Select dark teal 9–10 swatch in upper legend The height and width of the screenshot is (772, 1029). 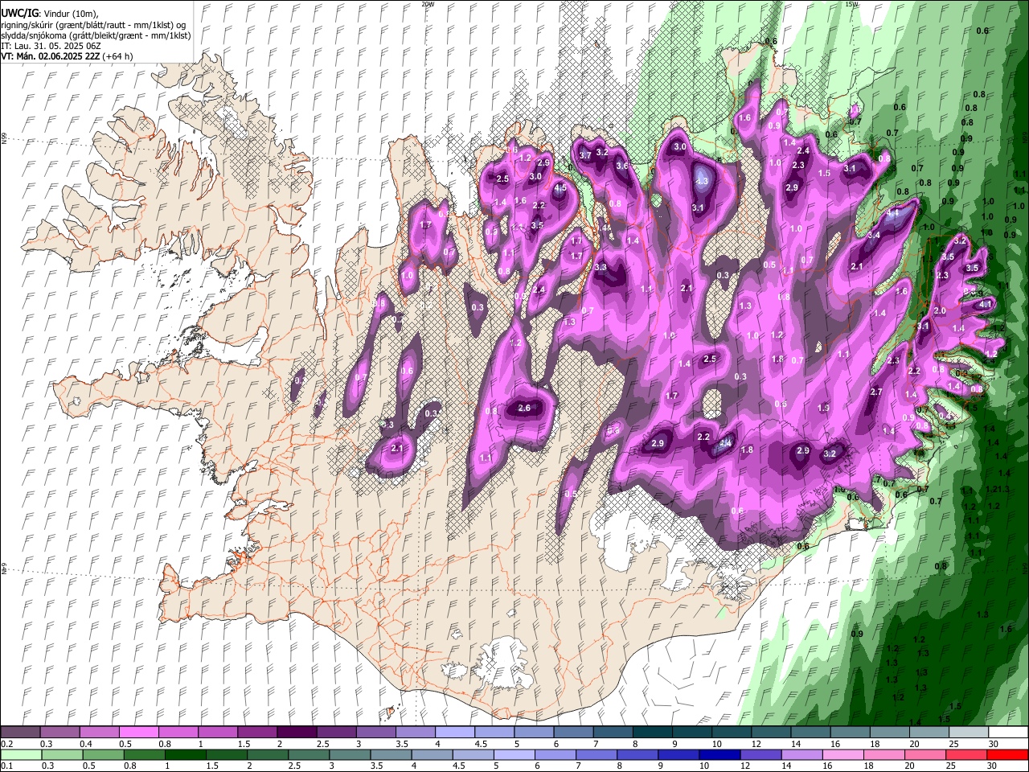tap(691, 733)
